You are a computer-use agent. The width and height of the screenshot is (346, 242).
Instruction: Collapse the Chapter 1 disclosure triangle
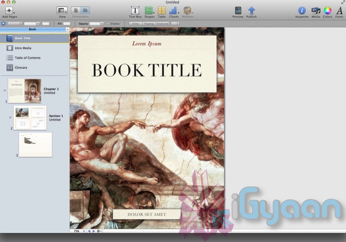click(5, 91)
